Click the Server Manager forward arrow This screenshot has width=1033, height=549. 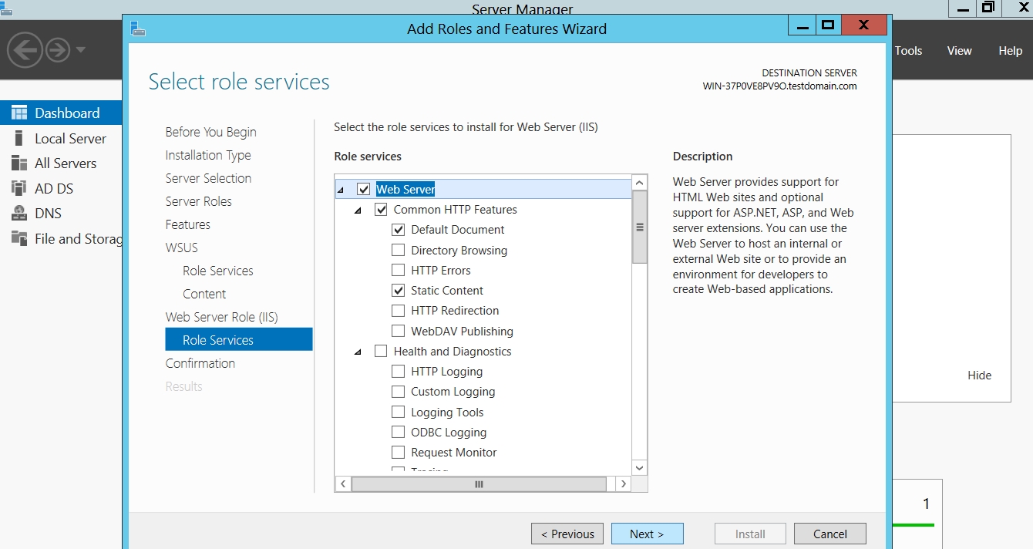point(58,51)
